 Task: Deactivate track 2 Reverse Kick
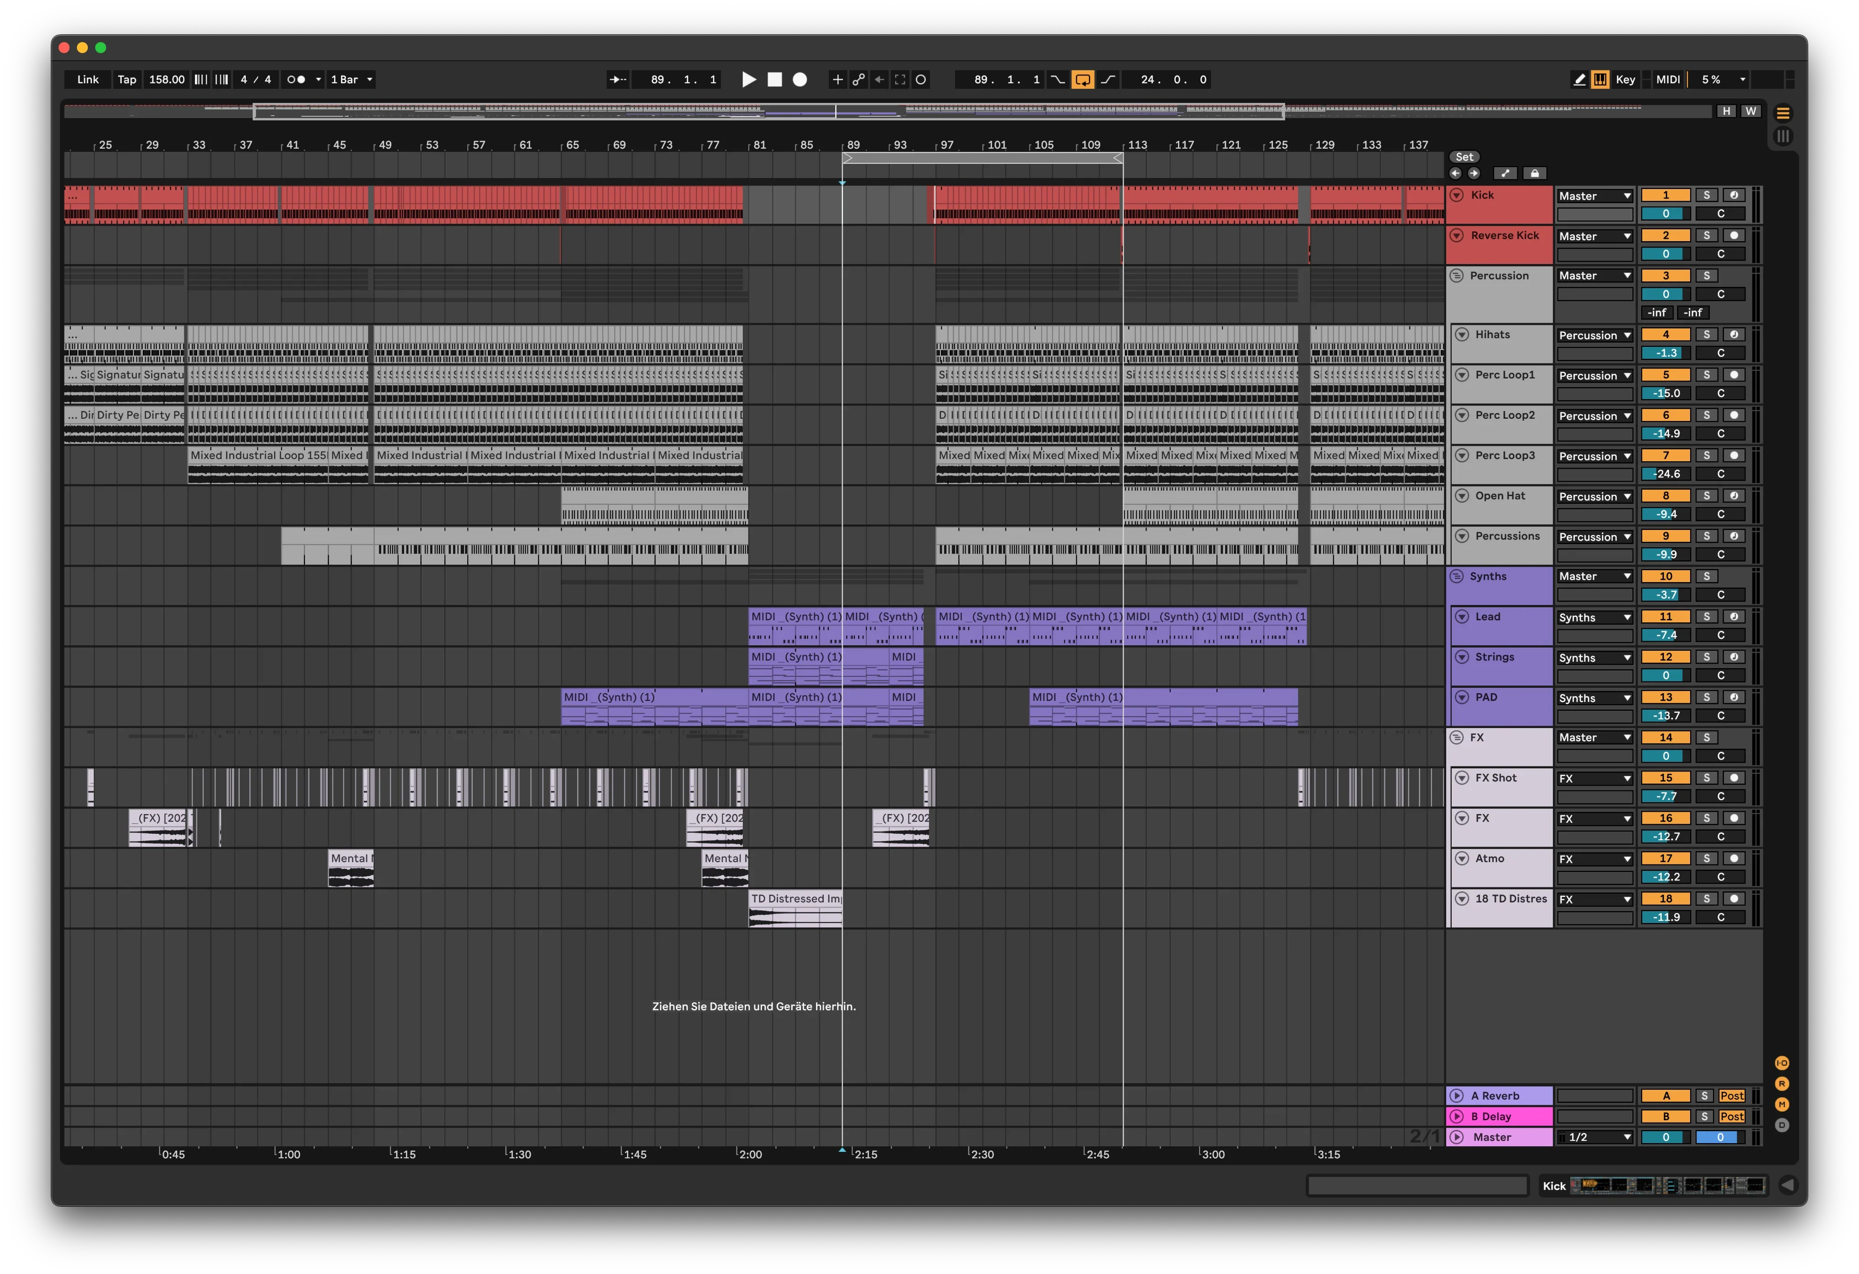(1665, 235)
